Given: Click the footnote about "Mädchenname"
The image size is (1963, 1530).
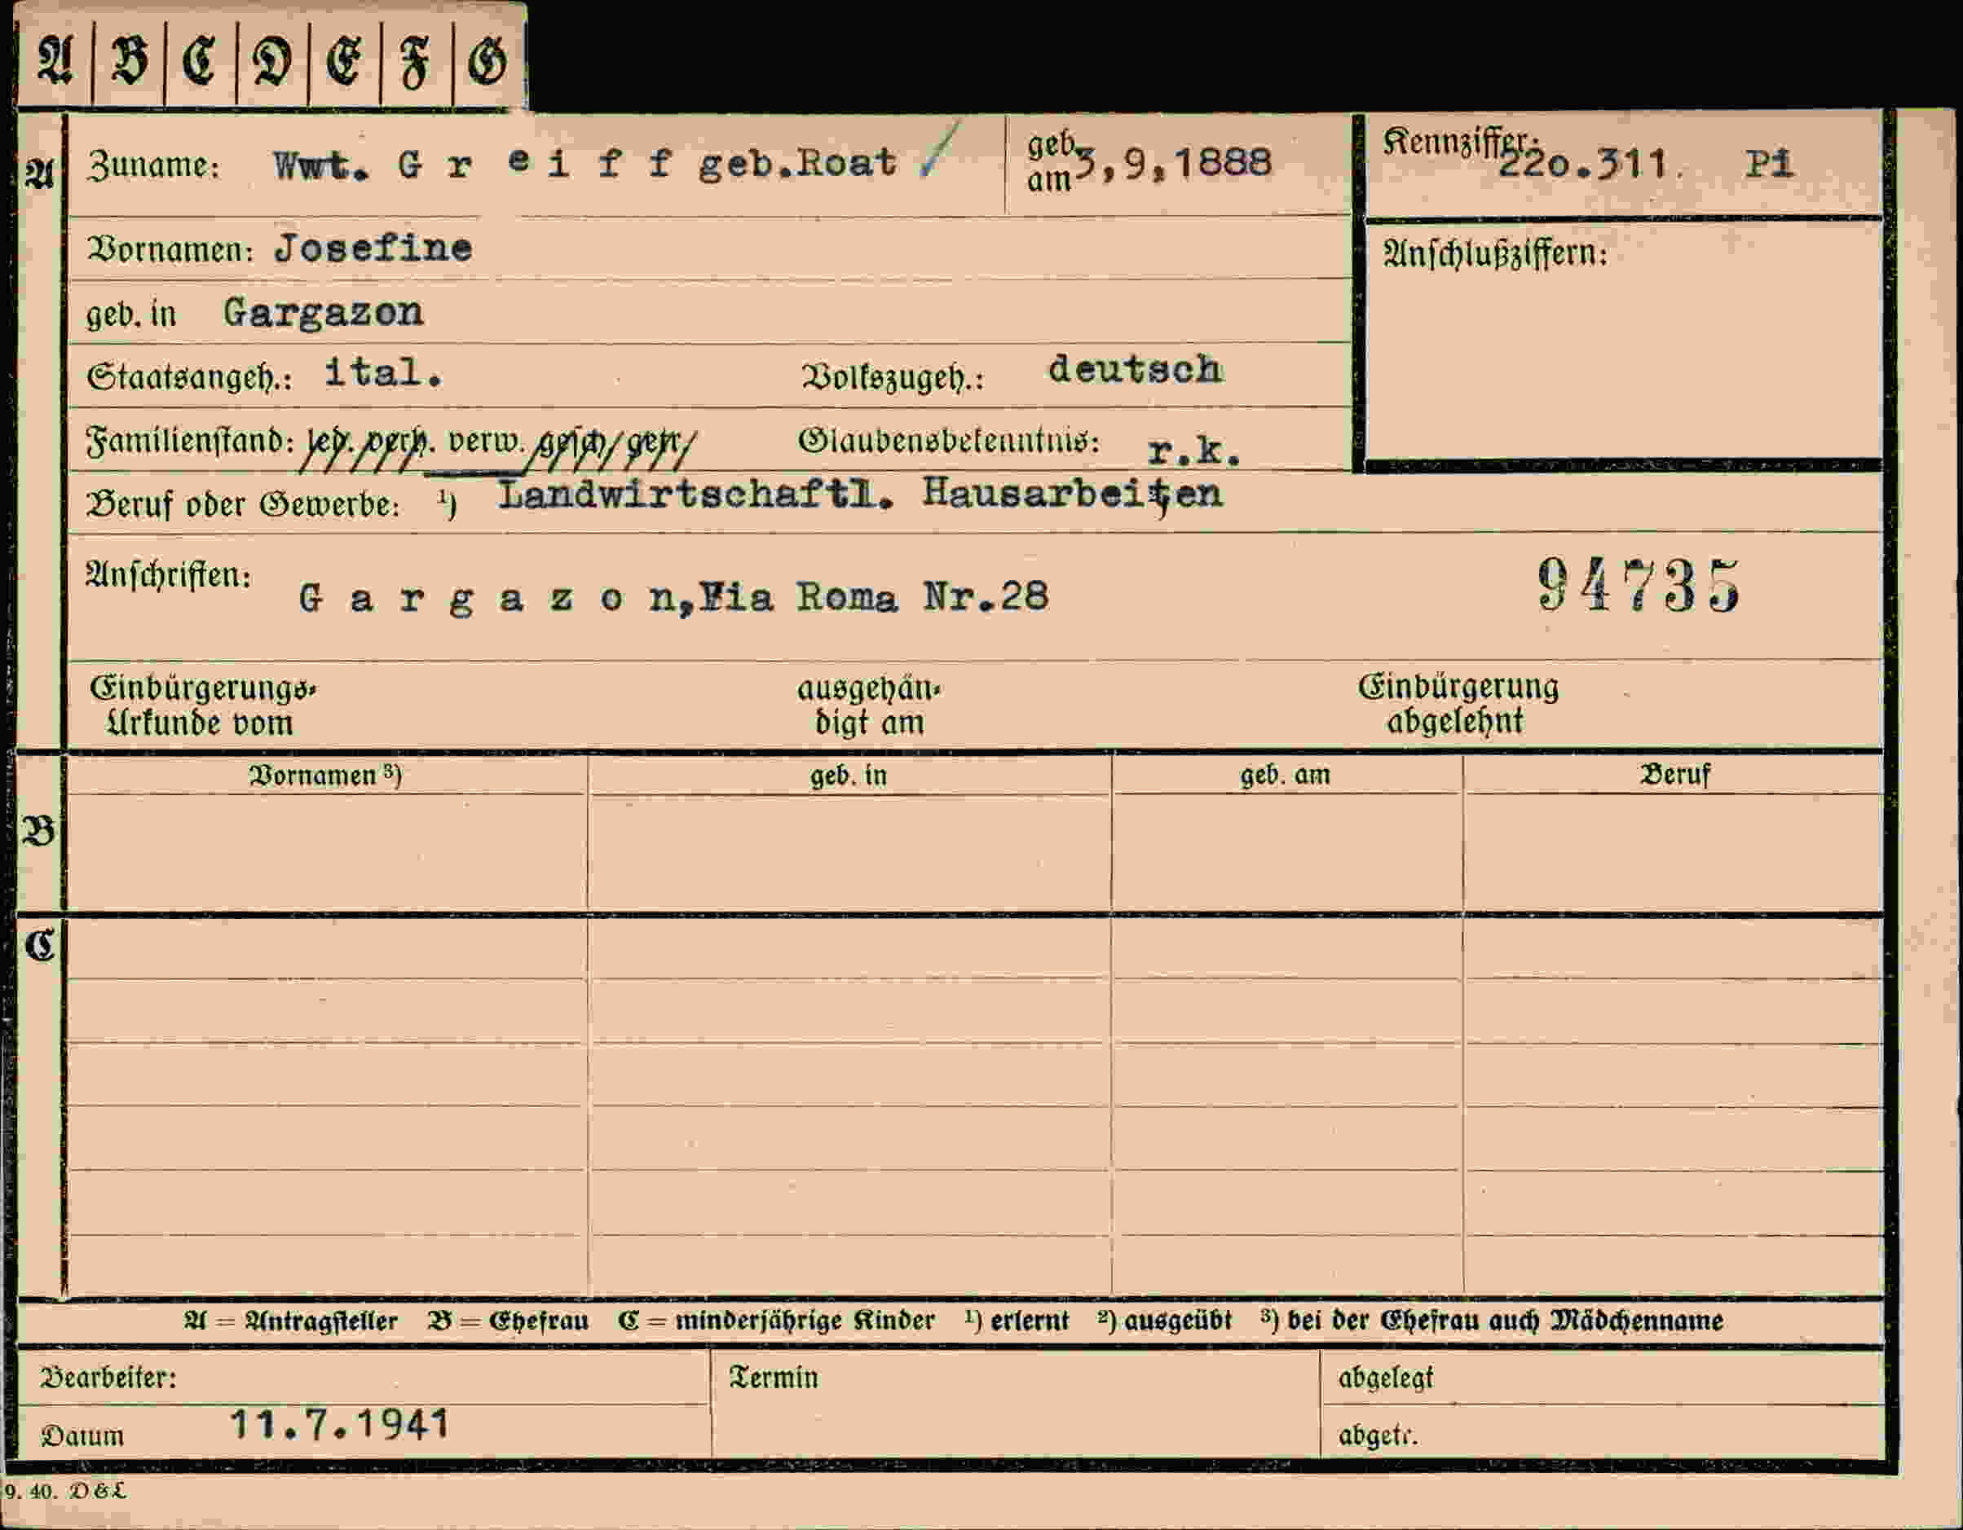Looking at the screenshot, I should pos(1492,1321).
